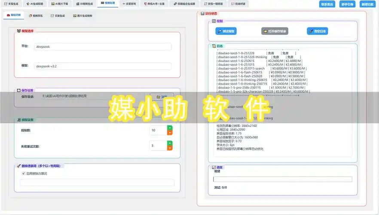Image resolution: width=379 pixels, height=215 pixels.
Task: Focus the 失败重试次数 field showing 5
Action: 158,146
